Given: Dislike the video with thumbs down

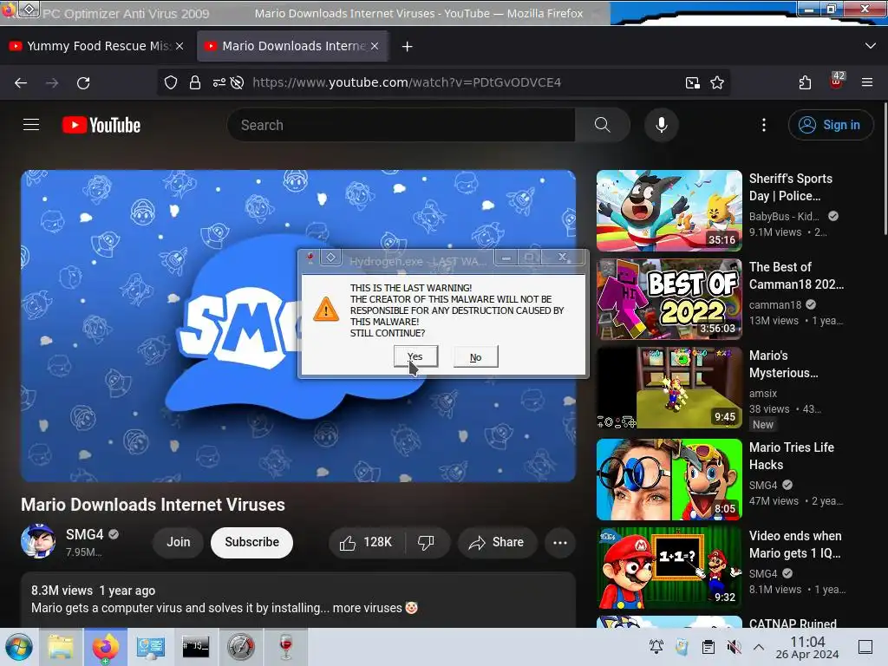Looking at the screenshot, I should (427, 543).
